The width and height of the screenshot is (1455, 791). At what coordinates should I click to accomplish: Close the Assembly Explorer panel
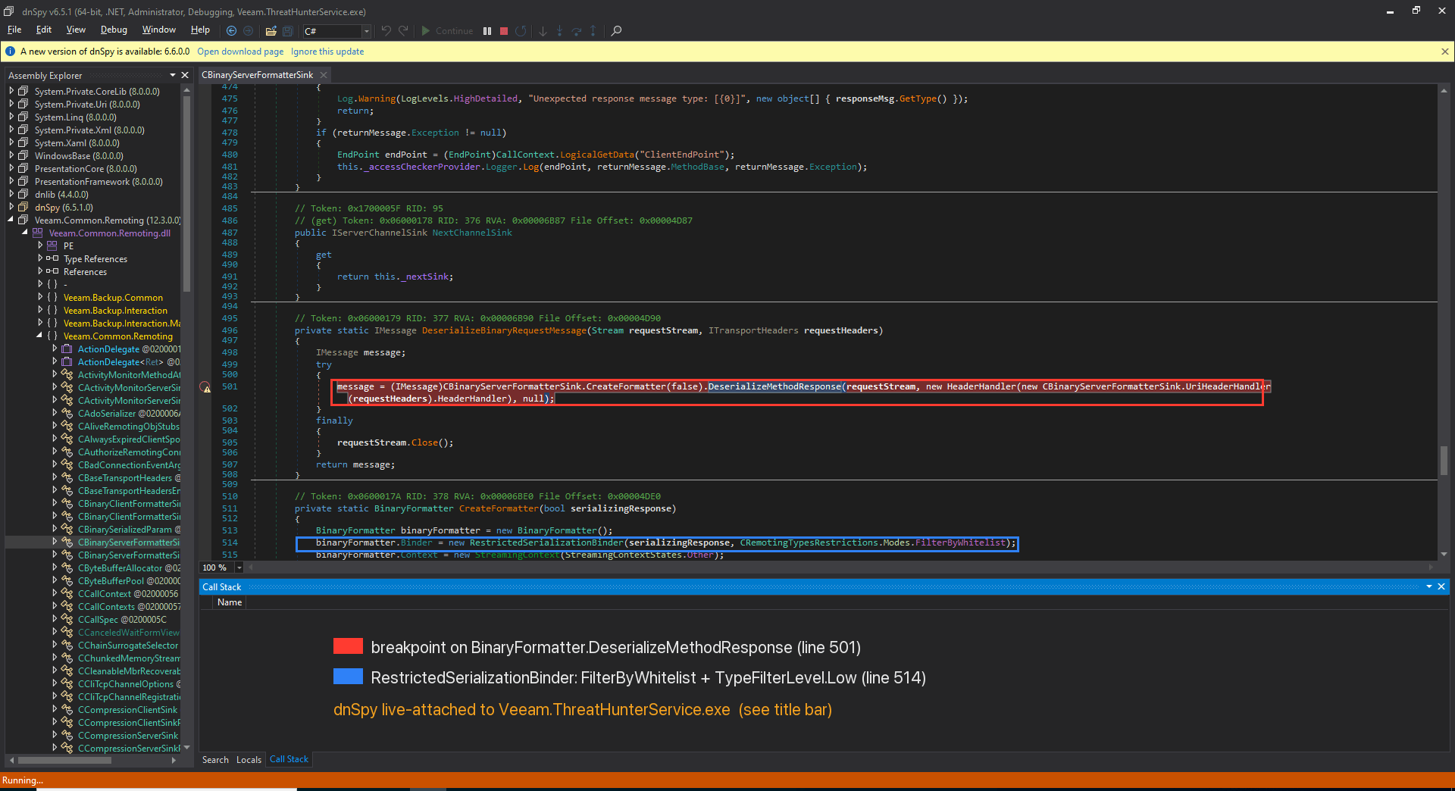tap(185, 75)
